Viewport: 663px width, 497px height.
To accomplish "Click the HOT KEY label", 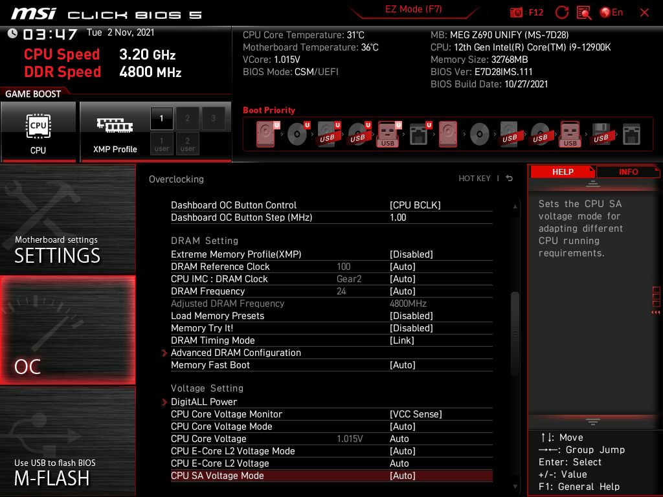I will (475, 179).
